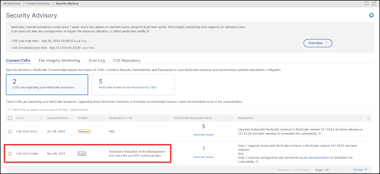Viewport: 380px width, 174px height.
Task: Check the CVE-2021-22956 row checkbox
Action: (x=10, y=154)
